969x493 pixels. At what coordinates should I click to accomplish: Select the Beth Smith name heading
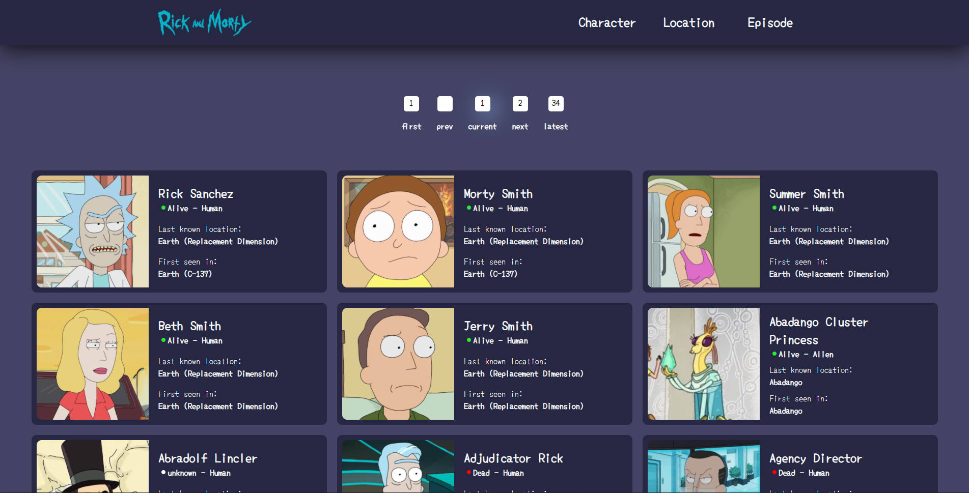point(189,326)
